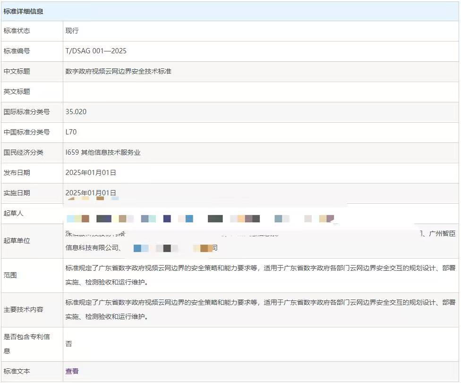Select the value 35.020
The height and width of the screenshot is (383, 461).
76,112
